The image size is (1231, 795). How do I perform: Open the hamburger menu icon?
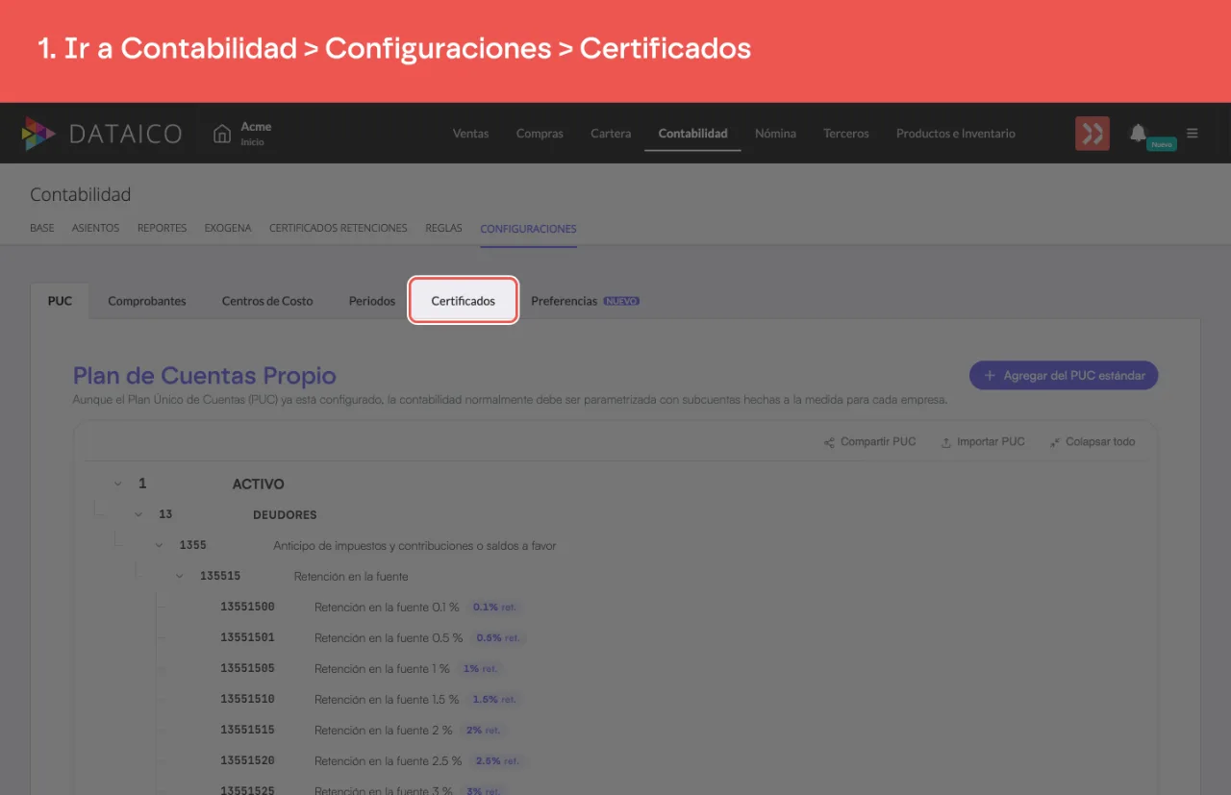[x=1193, y=134]
